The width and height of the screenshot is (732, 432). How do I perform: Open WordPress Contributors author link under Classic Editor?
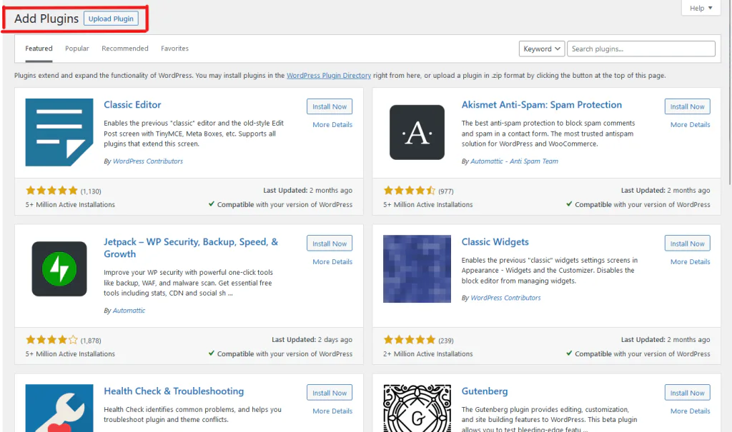147,161
